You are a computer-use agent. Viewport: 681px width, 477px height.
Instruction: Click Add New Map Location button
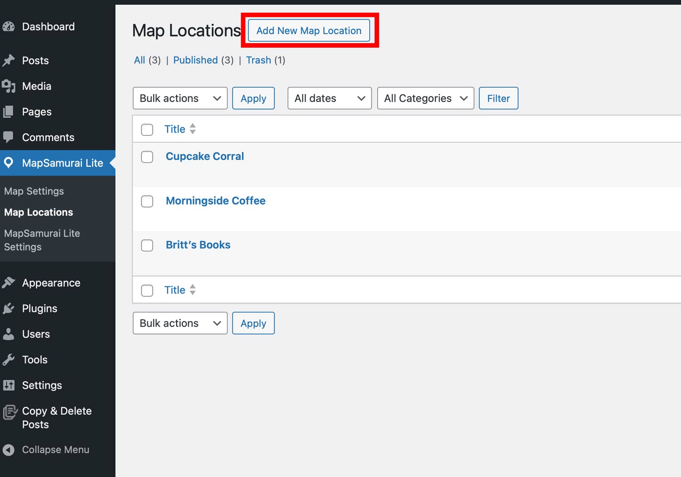(309, 30)
